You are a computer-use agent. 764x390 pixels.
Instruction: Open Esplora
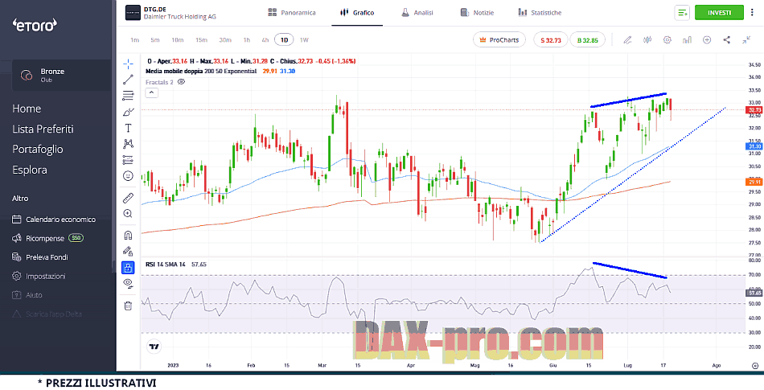(x=30, y=170)
